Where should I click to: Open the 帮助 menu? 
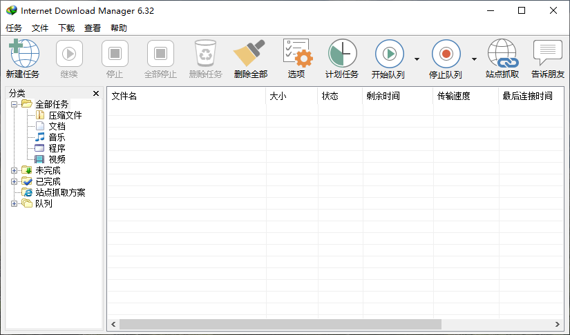pos(119,28)
